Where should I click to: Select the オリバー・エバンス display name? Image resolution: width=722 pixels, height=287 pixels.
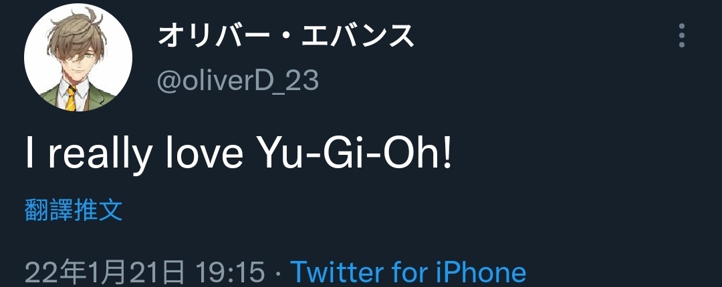click(x=286, y=36)
